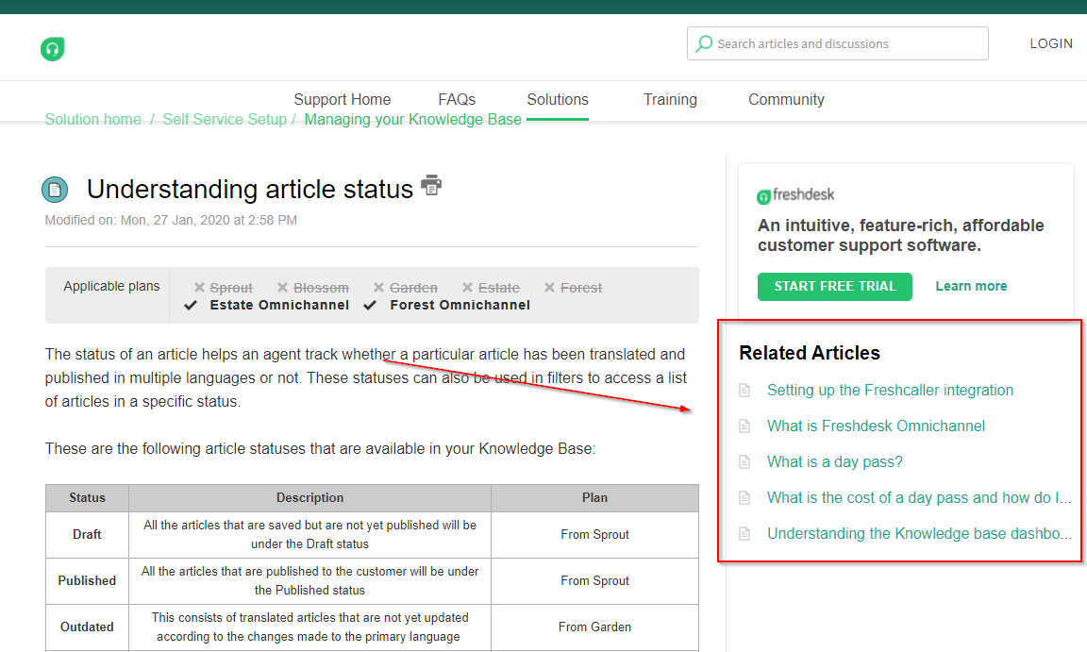Click the Modified on date text
This screenshot has width=1087, height=652.
coord(171,221)
